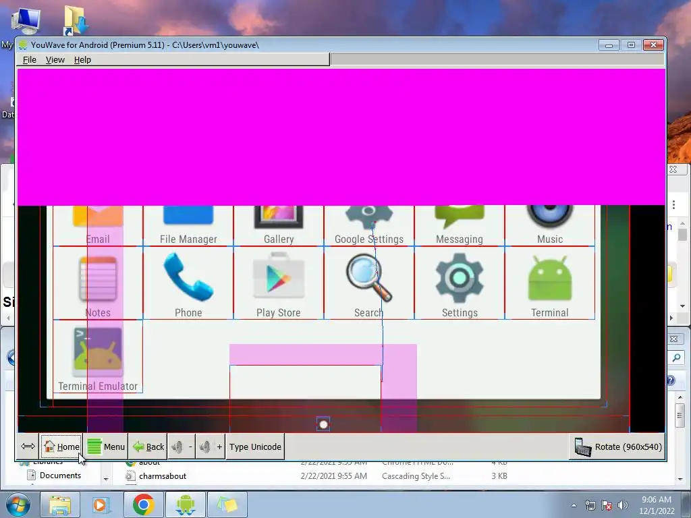This screenshot has height=518, width=691.
Task: Open Windows Explorer from the taskbar
Action: (x=60, y=505)
